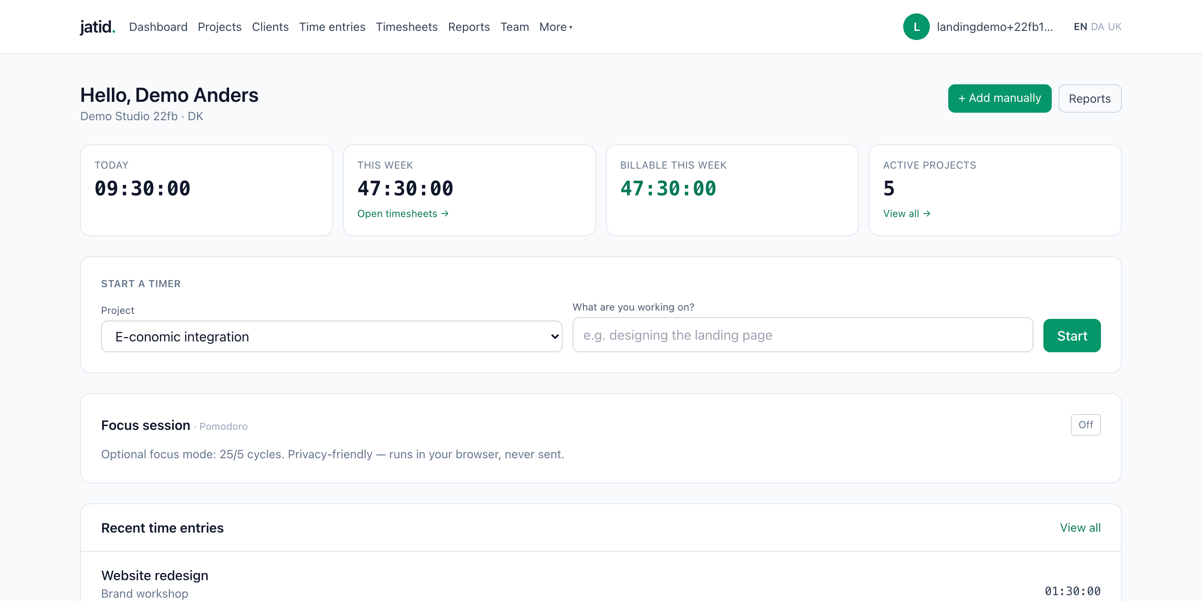The height and width of the screenshot is (601, 1202).
Task: Open the landingdemo+22fb1 account menu
Action: click(x=994, y=27)
